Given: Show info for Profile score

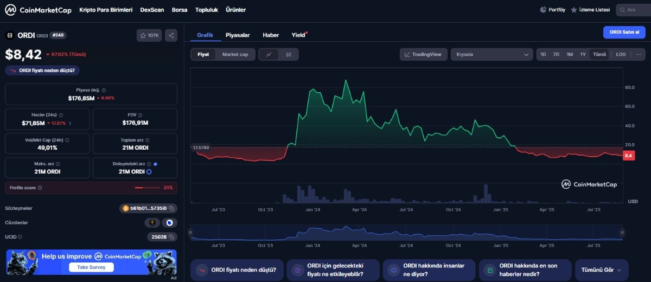Looking at the screenshot, I should [x=40, y=188].
